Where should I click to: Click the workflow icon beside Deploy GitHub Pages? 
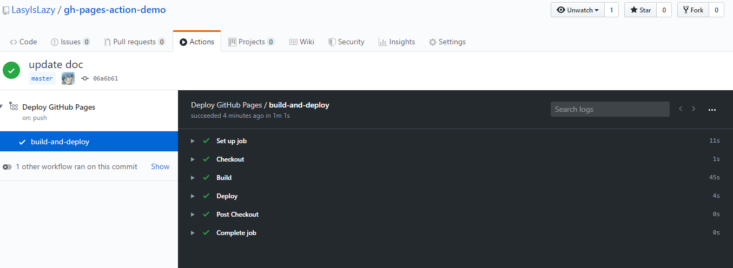[14, 106]
